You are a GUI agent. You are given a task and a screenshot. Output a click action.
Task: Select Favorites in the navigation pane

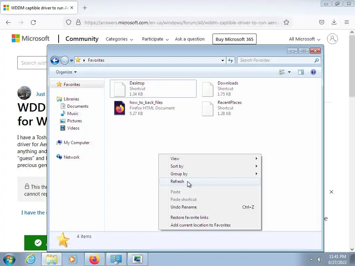[x=77, y=85]
